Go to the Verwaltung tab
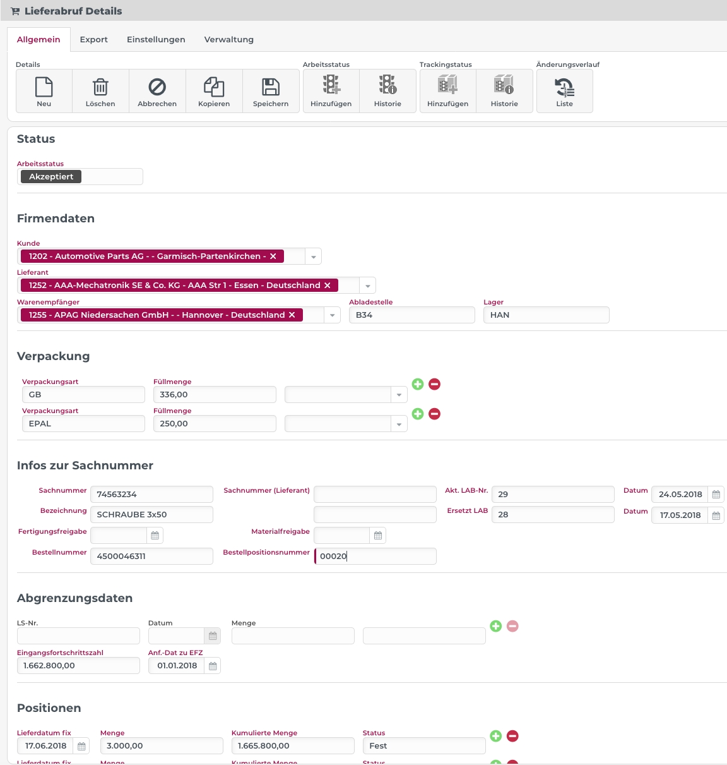The image size is (727, 765). point(228,39)
